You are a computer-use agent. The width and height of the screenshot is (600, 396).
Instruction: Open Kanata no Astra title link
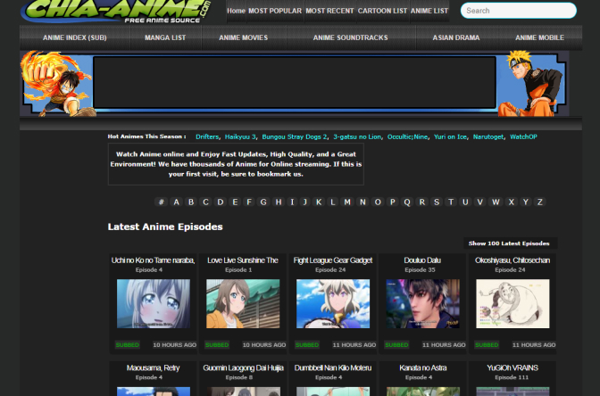(422, 367)
